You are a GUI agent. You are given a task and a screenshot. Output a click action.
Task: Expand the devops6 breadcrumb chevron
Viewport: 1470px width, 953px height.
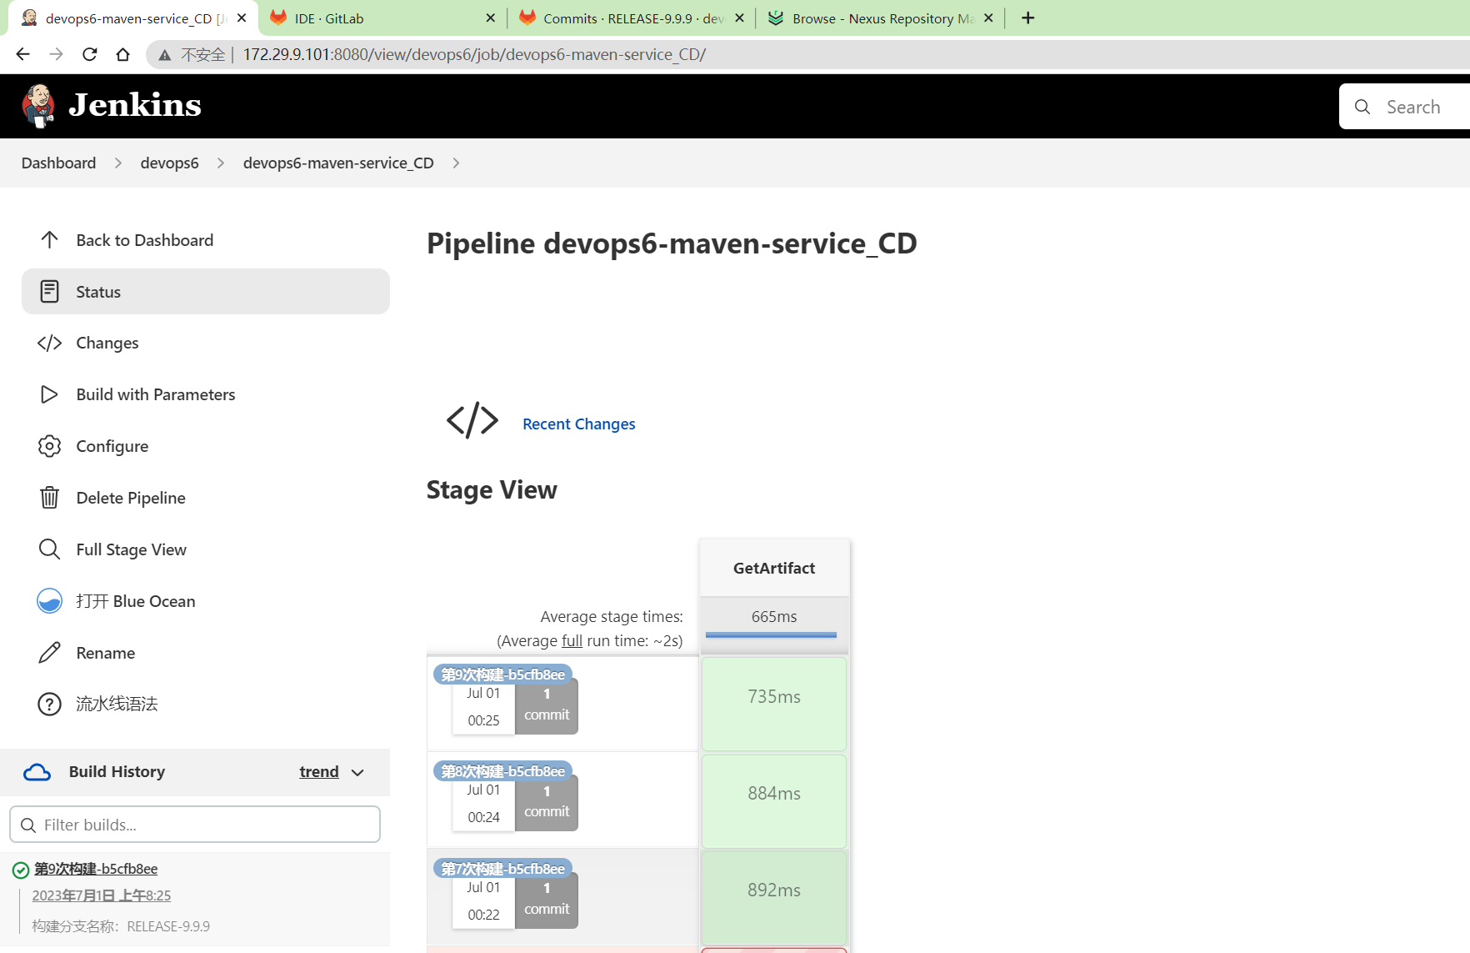221,163
